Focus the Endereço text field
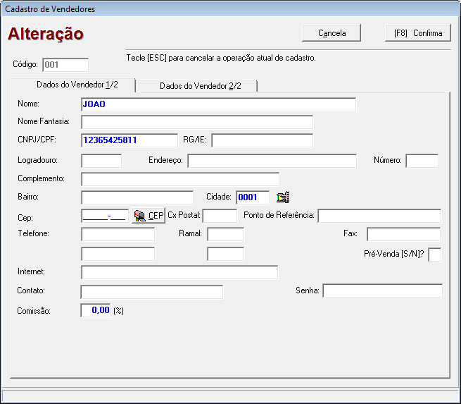461x404 pixels. tap(272, 161)
